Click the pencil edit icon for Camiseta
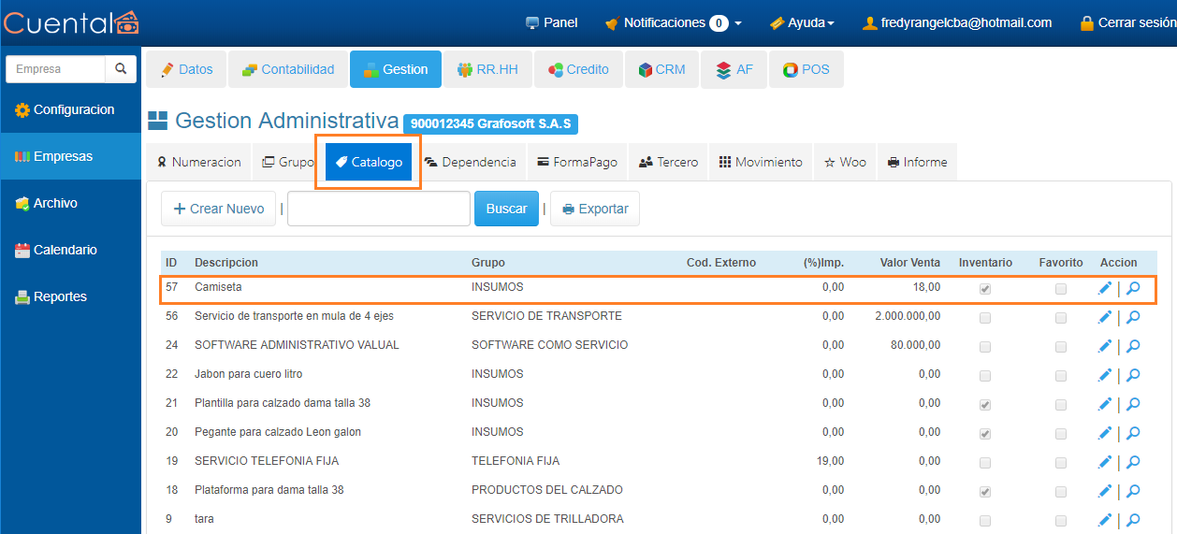The height and width of the screenshot is (534, 1177). pyautogui.click(x=1105, y=289)
